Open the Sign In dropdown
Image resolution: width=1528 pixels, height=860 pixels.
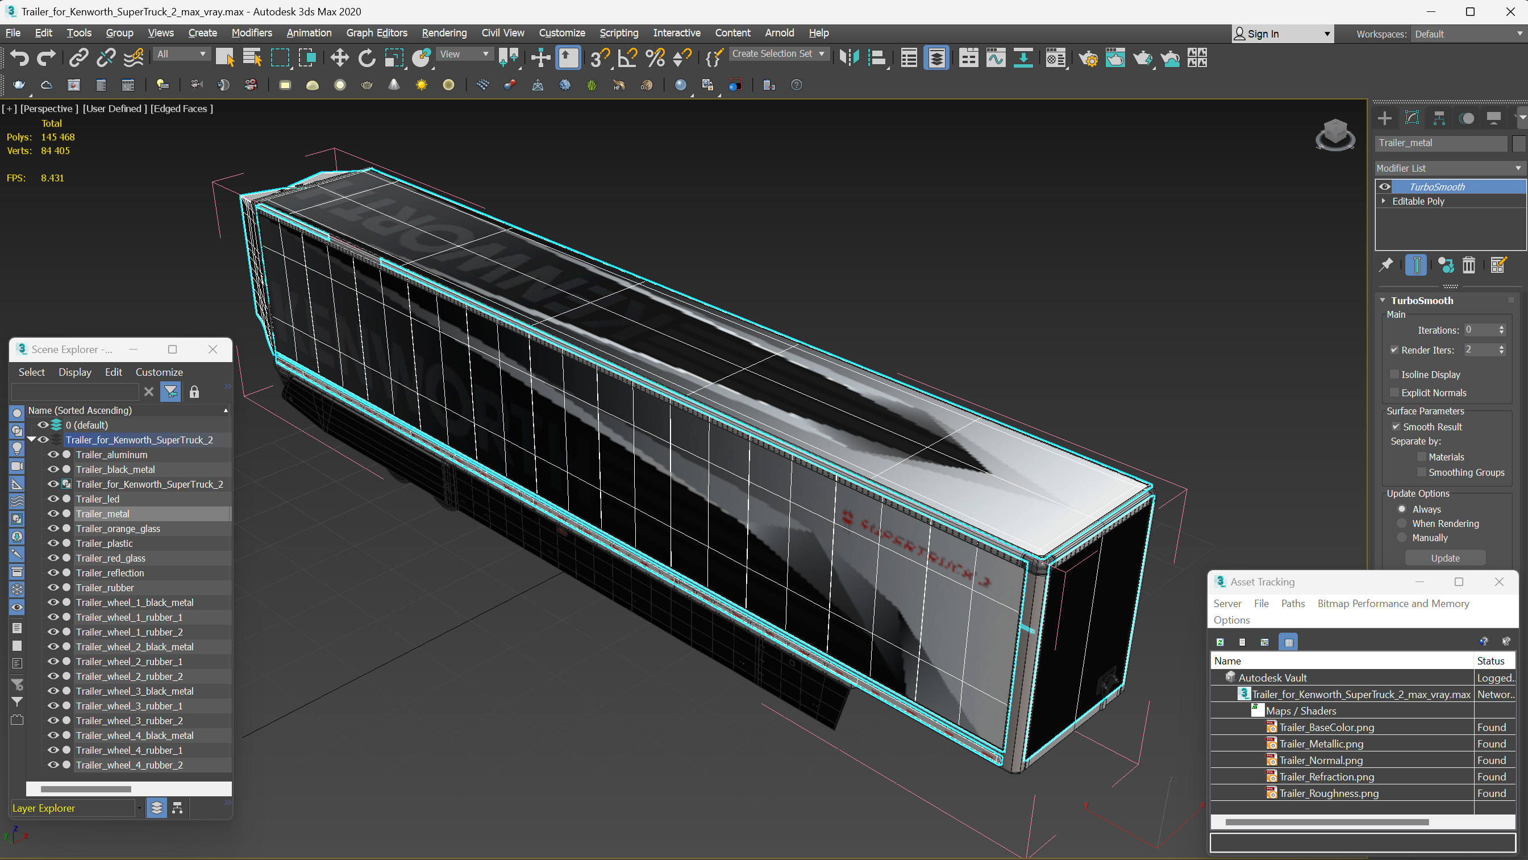coord(1283,34)
